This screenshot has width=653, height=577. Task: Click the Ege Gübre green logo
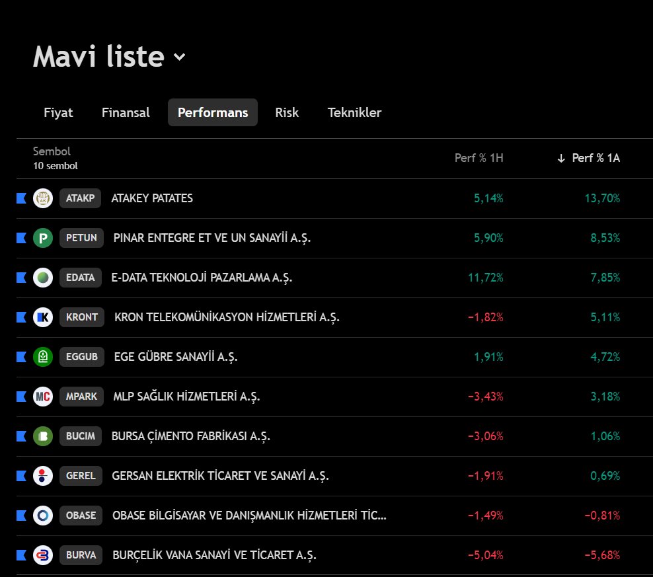coord(43,357)
